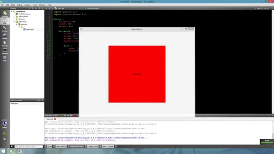274x154 pixels.
Task: Build project with the hammer icon
Action: [x=5, y=144]
